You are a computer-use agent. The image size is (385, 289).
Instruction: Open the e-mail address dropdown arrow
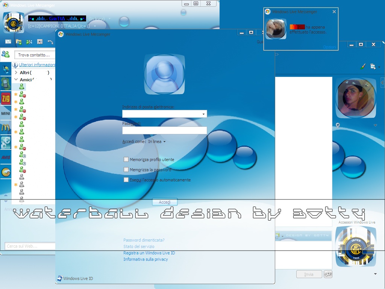pos(203,114)
